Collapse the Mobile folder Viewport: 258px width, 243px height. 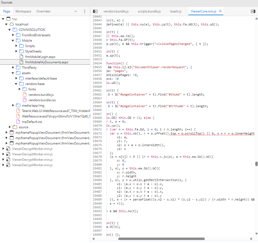(x=13, y=41)
